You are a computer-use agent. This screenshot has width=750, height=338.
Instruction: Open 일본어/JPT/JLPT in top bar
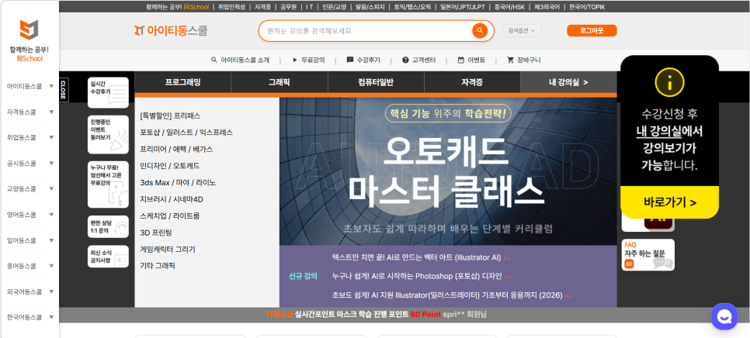point(464,7)
